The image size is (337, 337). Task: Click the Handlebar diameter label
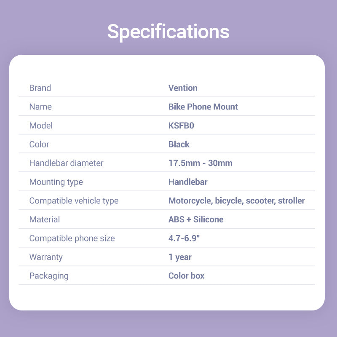(x=66, y=163)
